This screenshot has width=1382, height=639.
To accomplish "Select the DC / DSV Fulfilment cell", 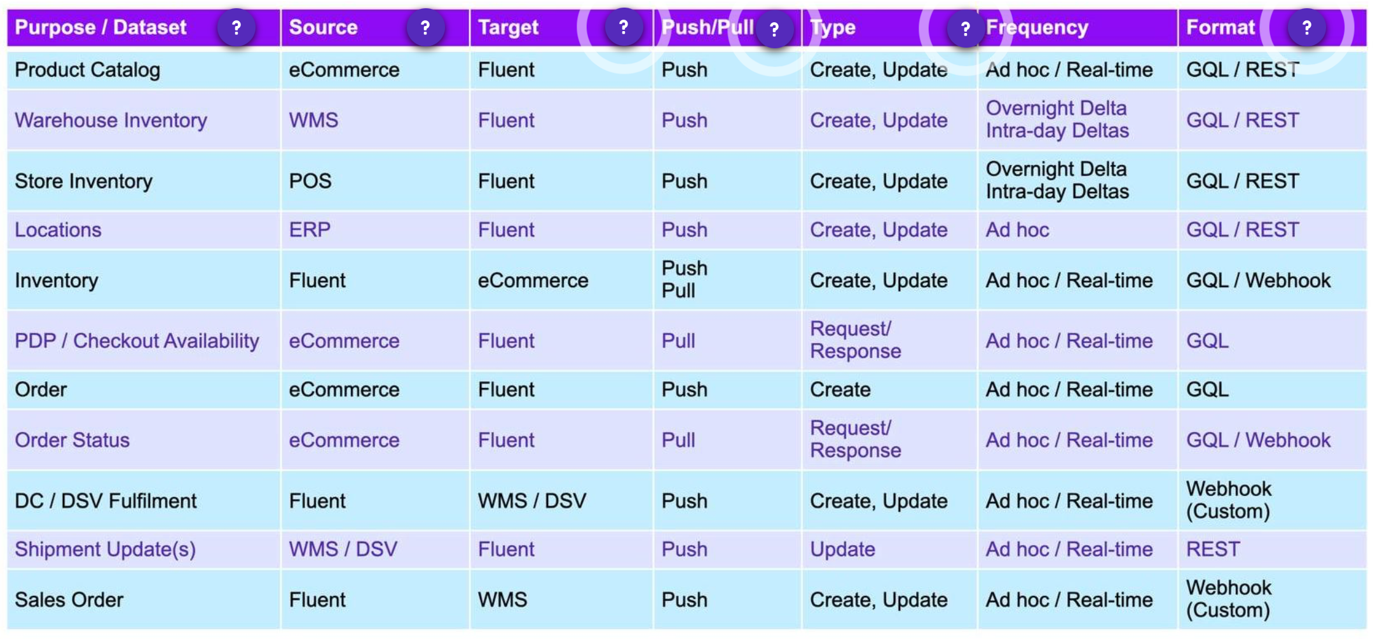I will (106, 501).
